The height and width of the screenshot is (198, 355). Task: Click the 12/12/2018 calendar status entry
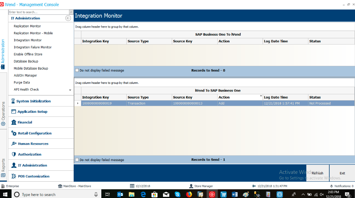tap(140, 186)
